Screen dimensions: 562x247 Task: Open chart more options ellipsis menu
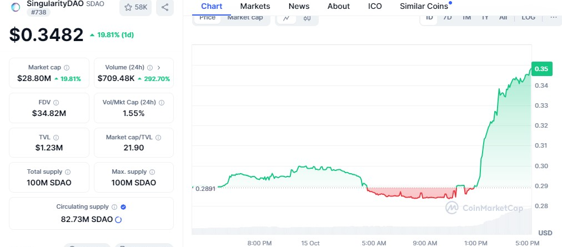(x=553, y=17)
